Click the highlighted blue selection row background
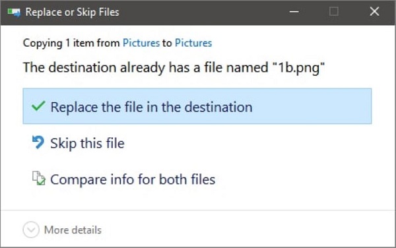The width and height of the screenshot is (396, 248). pos(311,106)
